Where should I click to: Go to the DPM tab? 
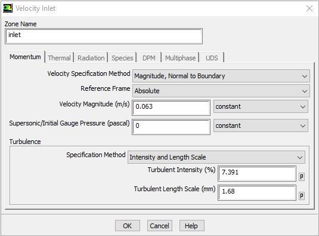pyautogui.click(x=149, y=58)
